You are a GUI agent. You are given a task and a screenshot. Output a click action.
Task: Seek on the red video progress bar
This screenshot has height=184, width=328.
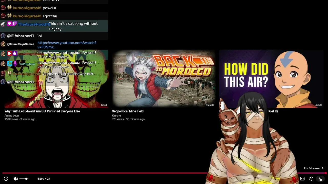[164, 173]
